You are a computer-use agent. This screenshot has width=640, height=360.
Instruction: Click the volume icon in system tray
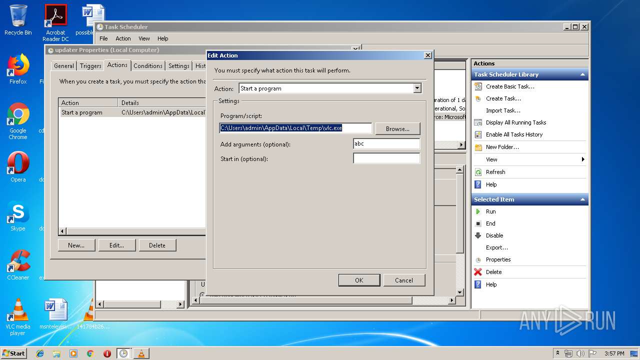580,353
